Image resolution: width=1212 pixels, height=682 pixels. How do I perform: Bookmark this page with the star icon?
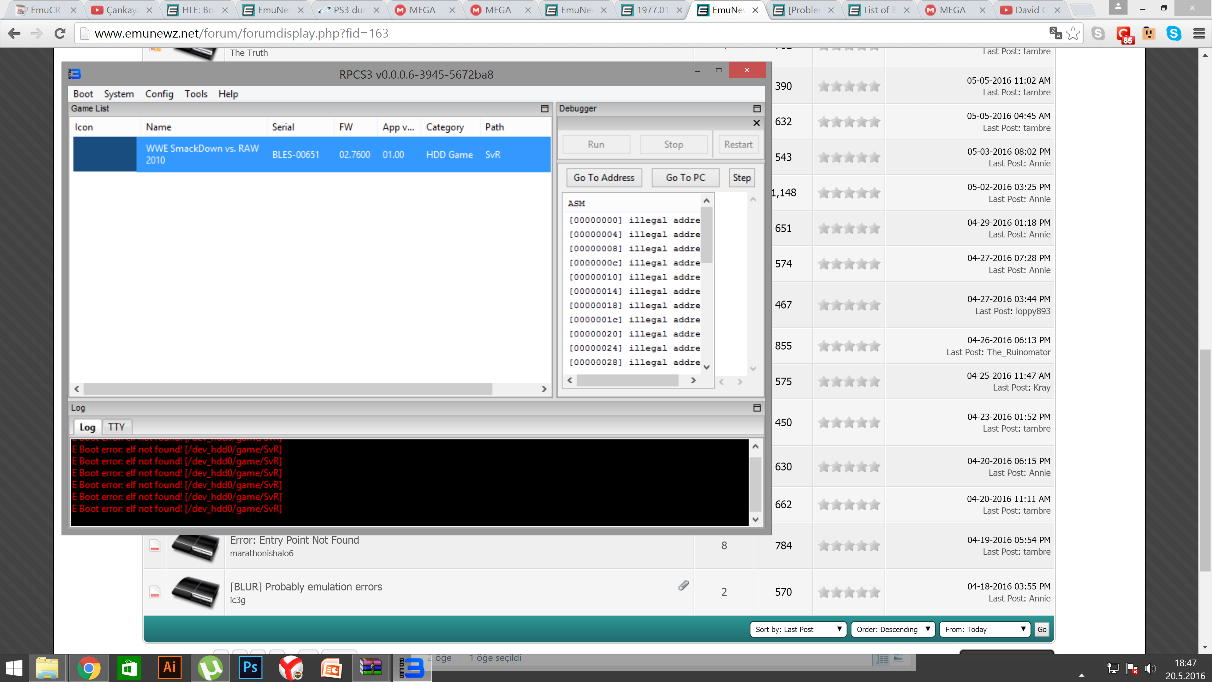click(x=1073, y=33)
